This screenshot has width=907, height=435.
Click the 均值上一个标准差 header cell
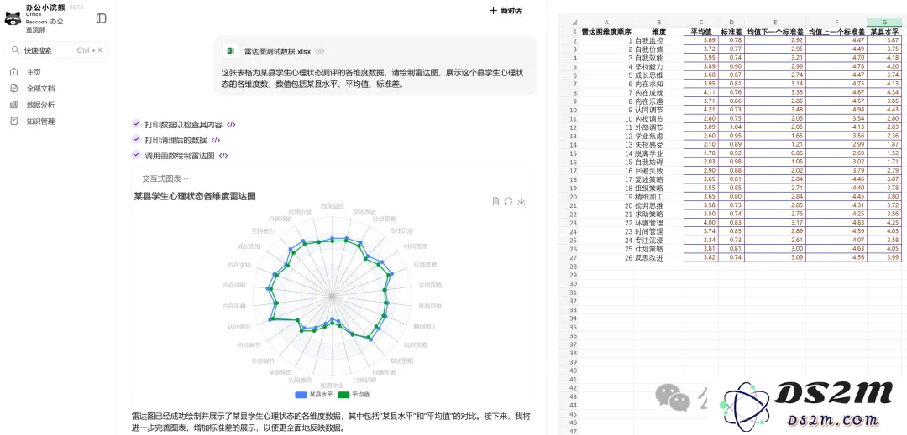pyautogui.click(x=836, y=32)
